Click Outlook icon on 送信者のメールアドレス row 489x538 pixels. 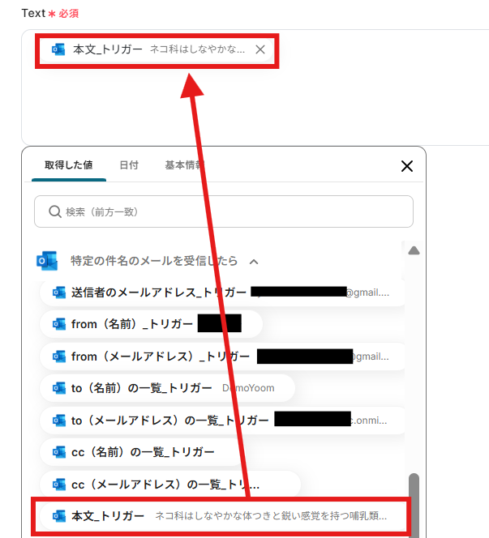tap(58, 292)
